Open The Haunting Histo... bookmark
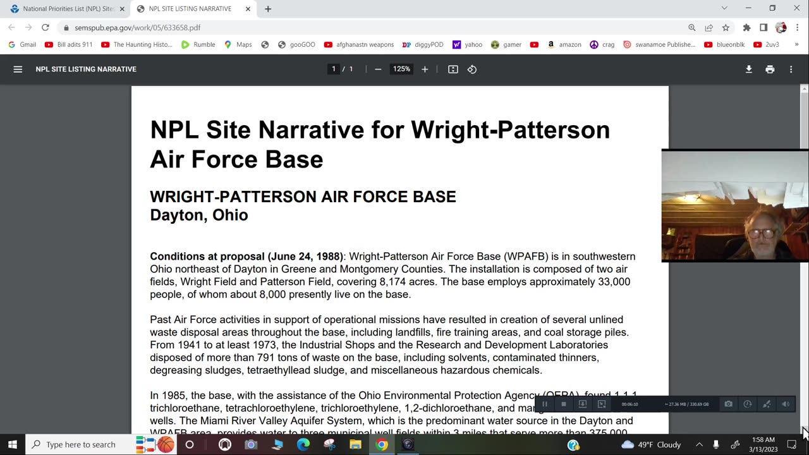Viewport: 809px width, 455px height. point(137,44)
